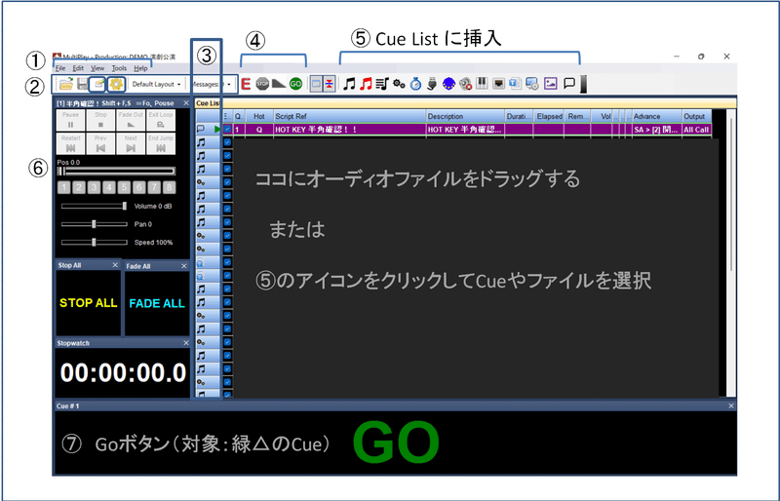Click the small green GO toolbar icon
The width and height of the screenshot is (780, 501).
(296, 84)
